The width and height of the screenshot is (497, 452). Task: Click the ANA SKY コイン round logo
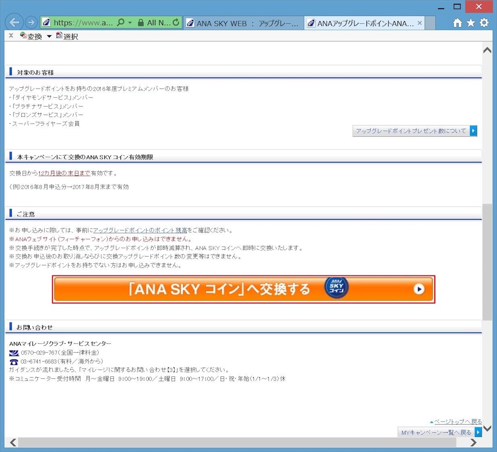[336, 288]
